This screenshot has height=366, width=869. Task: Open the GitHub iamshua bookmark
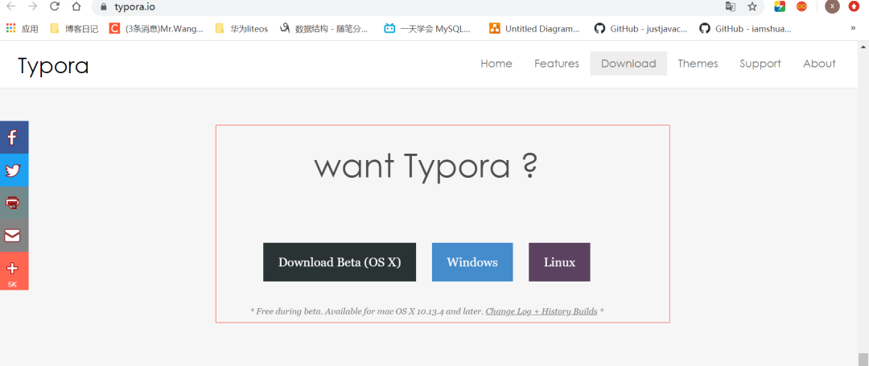745,29
